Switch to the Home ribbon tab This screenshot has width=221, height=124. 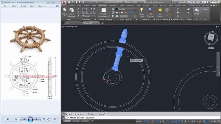[x=71, y=6]
